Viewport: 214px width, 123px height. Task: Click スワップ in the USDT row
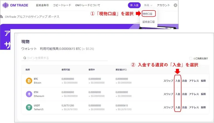168,107
